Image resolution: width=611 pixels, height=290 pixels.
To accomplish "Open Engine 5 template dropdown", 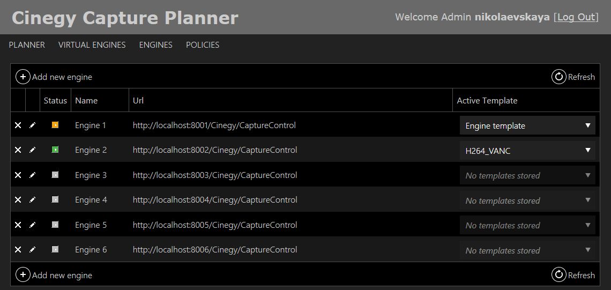I will click(527, 225).
